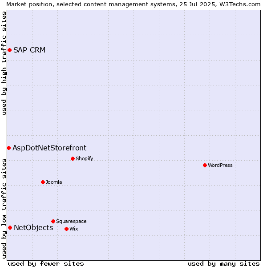
Task: Click the chart title mentioning W3Techs.com
Action: pyautogui.click(x=133, y=4)
